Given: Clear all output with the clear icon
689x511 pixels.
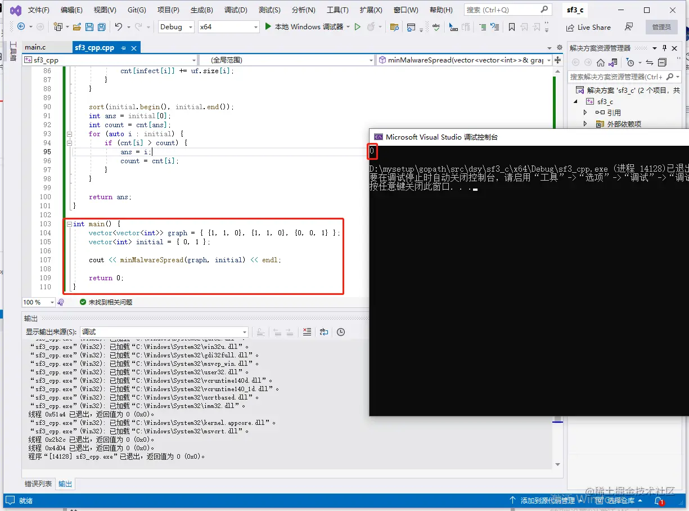Looking at the screenshot, I should (307, 332).
